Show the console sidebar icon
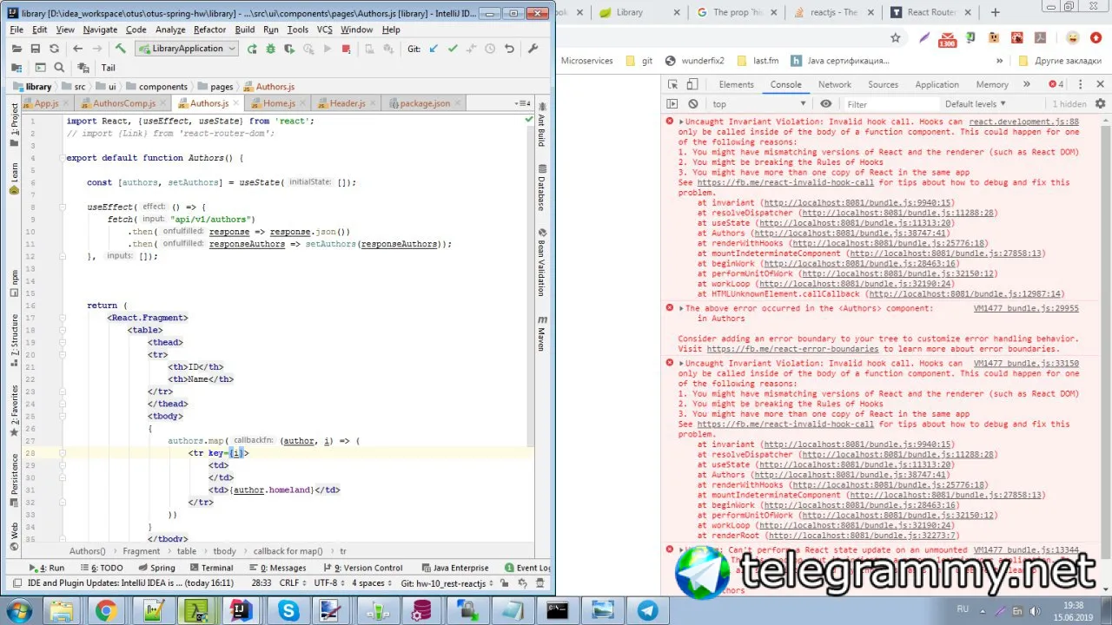Viewport: 1112px width, 625px height. point(672,104)
